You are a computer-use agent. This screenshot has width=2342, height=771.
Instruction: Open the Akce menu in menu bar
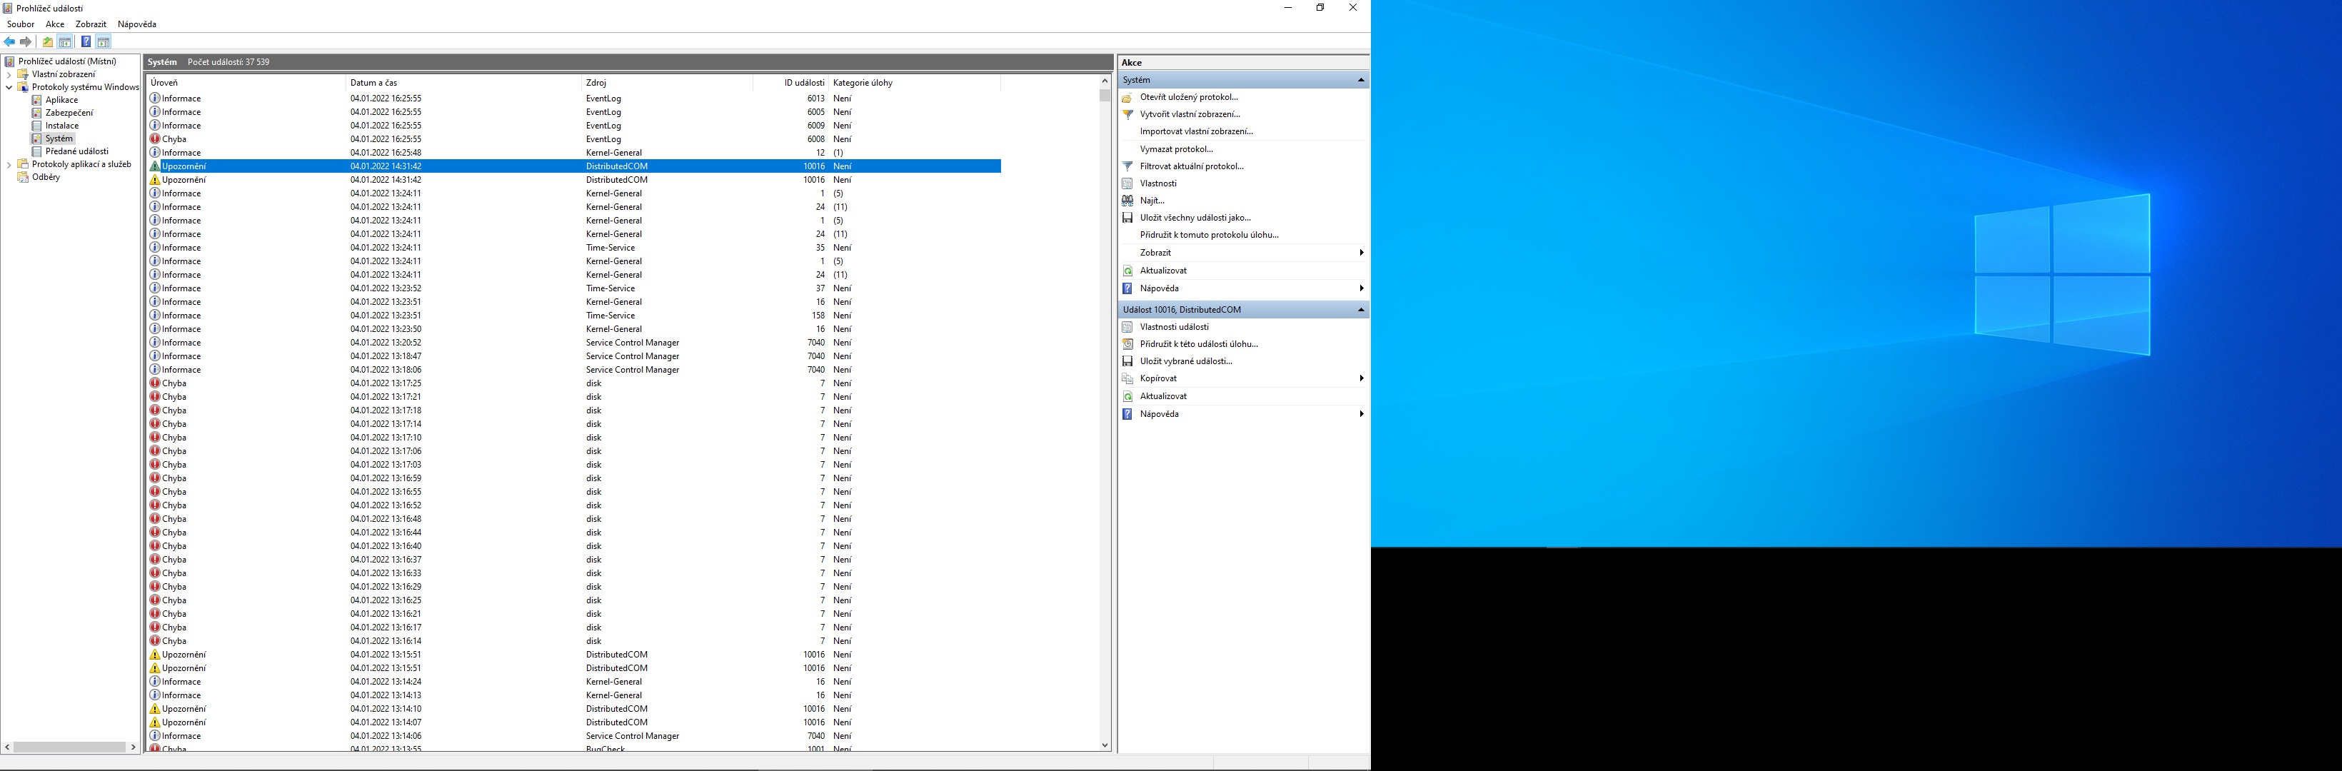(54, 24)
